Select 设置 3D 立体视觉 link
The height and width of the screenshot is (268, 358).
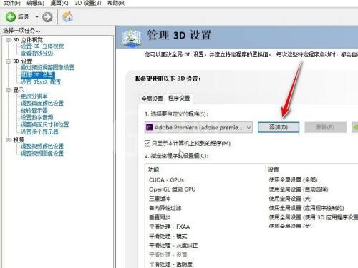click(x=42, y=46)
